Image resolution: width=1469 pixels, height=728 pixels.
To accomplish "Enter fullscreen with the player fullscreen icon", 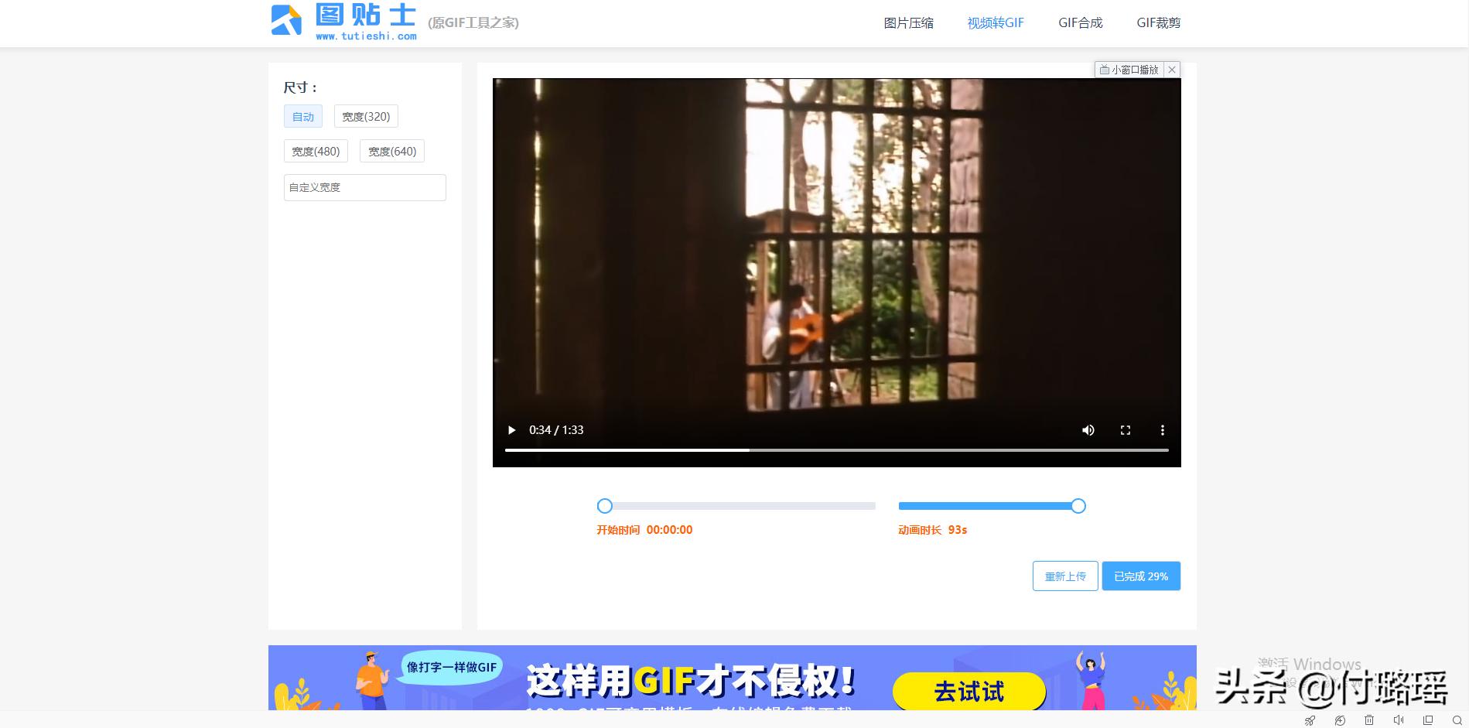I will click(1126, 430).
